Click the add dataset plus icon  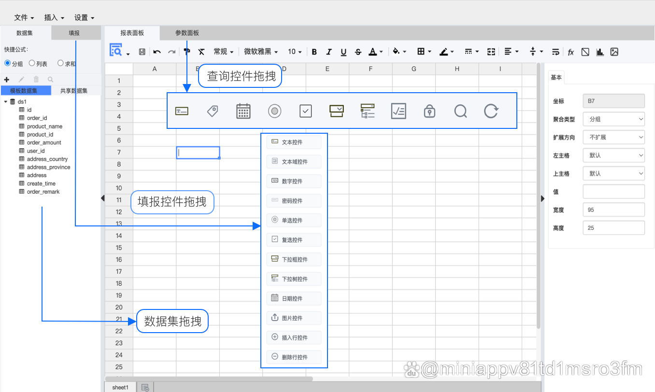[7, 80]
